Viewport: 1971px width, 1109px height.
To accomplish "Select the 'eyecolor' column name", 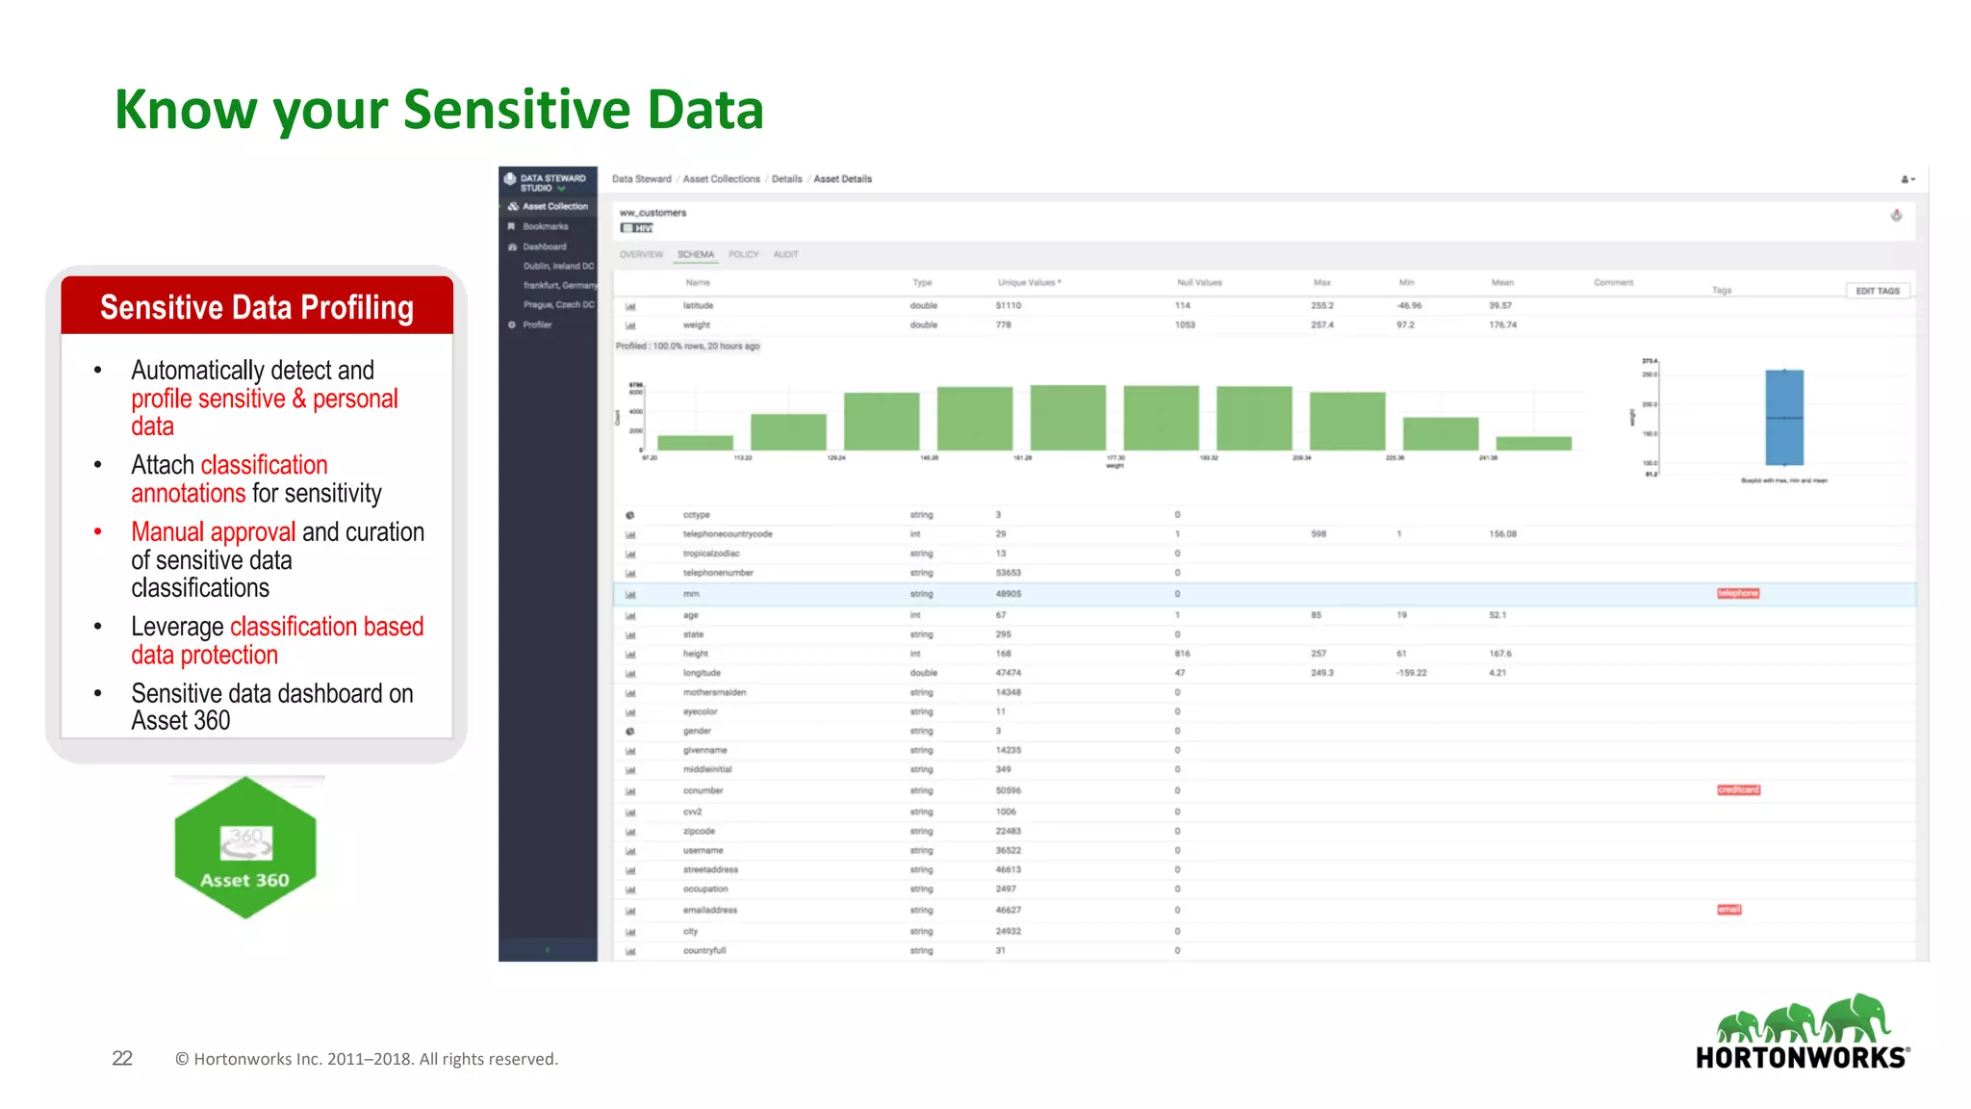I will click(x=700, y=711).
